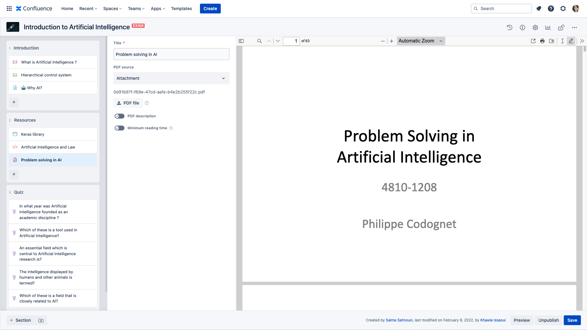Expand the Apps dropdown
The image size is (587, 330).
pos(158,9)
